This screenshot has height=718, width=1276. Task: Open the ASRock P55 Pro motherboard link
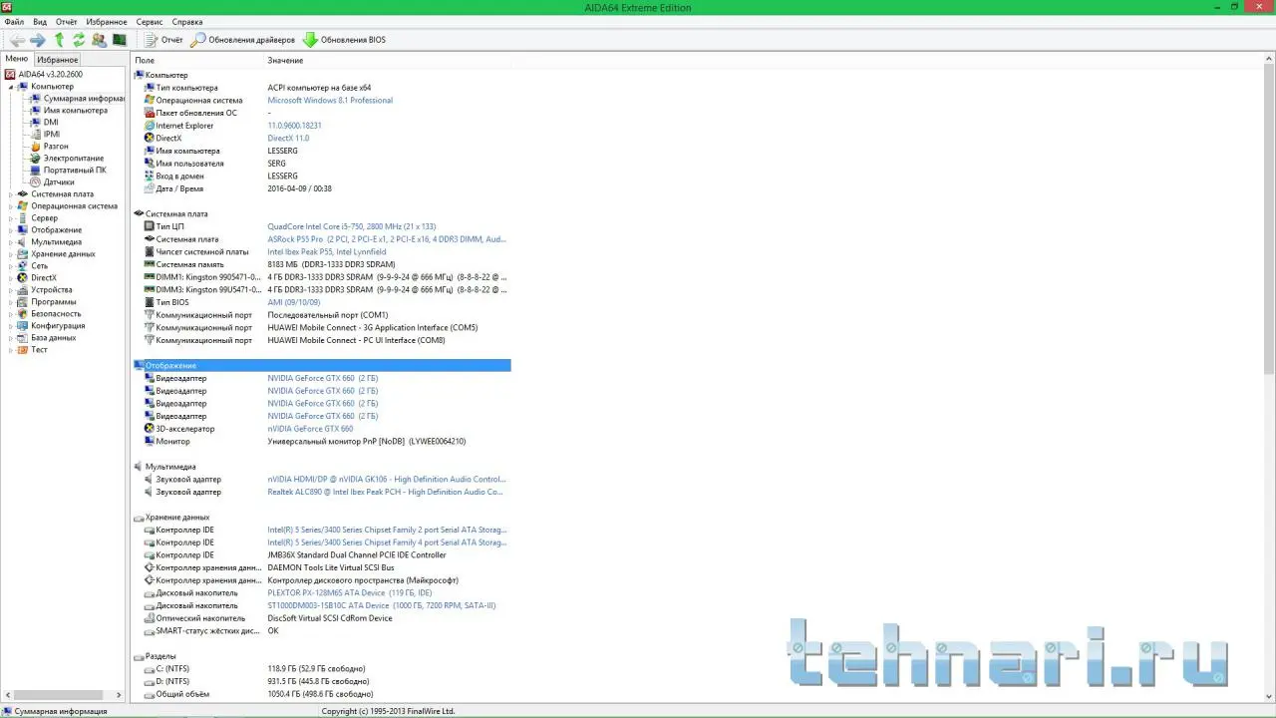point(387,239)
